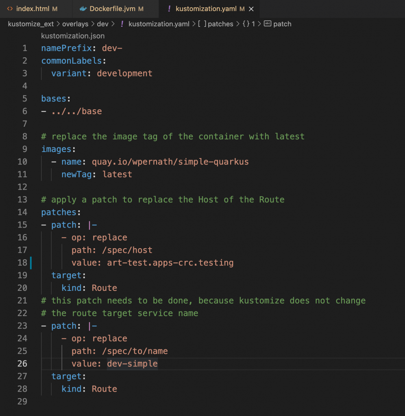Open the Dockerfile.jvm tab
The height and width of the screenshot is (416, 405).
point(112,9)
